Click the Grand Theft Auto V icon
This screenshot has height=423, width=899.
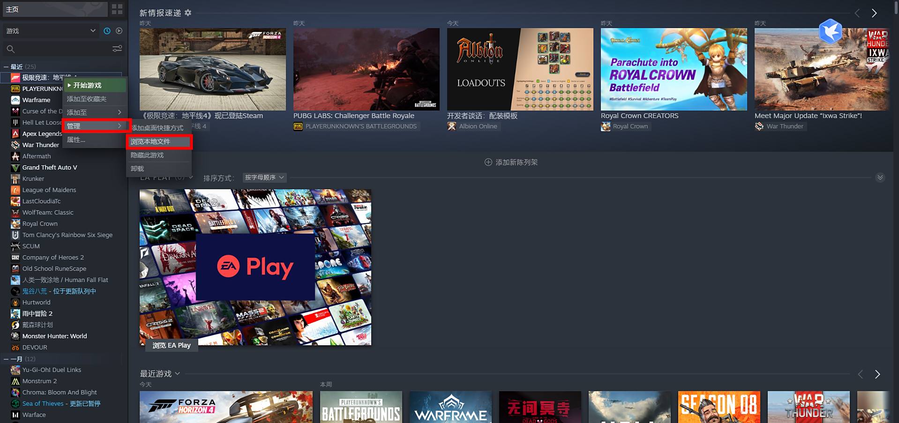coord(15,167)
